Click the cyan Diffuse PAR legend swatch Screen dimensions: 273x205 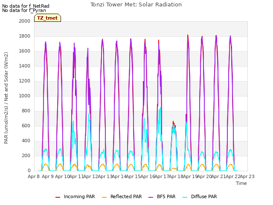[x=185, y=197]
